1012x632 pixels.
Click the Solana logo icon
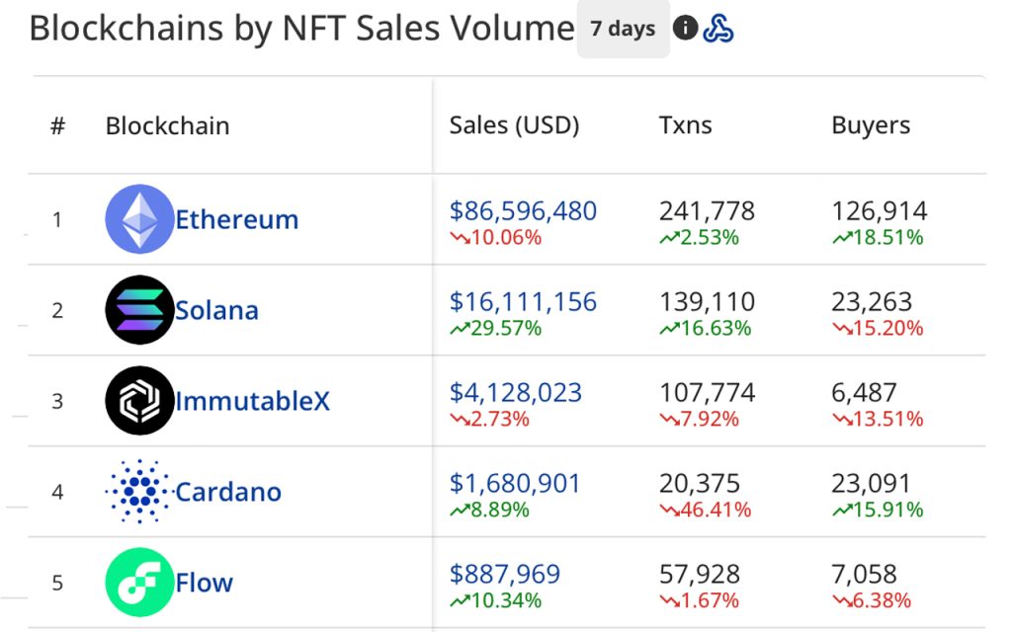139,309
